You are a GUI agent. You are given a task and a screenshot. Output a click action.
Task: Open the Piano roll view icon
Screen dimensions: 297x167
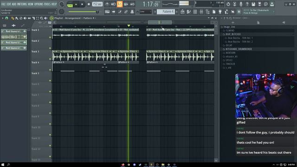(189, 12)
